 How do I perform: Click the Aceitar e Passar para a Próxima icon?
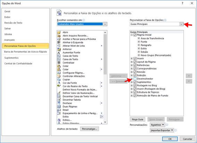[59, 39]
